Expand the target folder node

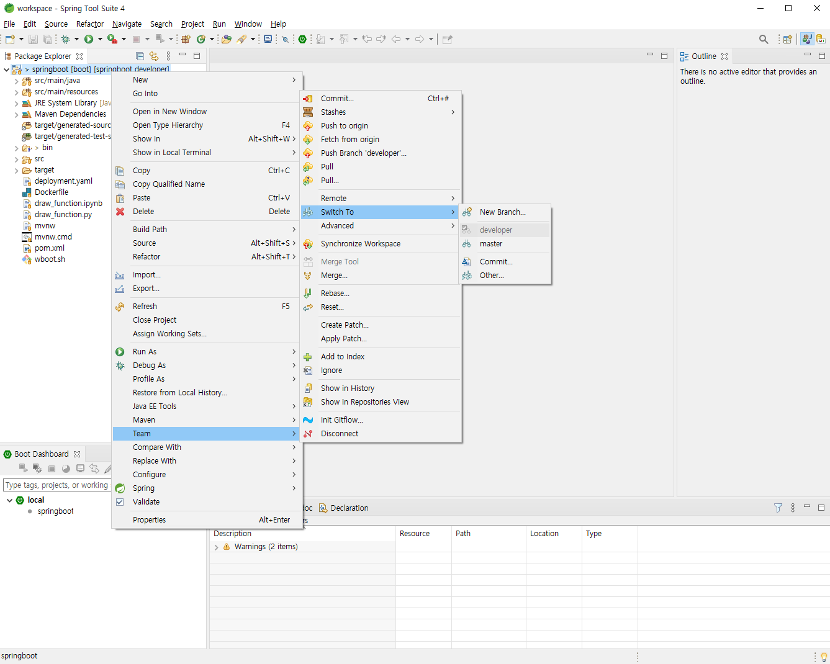pos(16,170)
